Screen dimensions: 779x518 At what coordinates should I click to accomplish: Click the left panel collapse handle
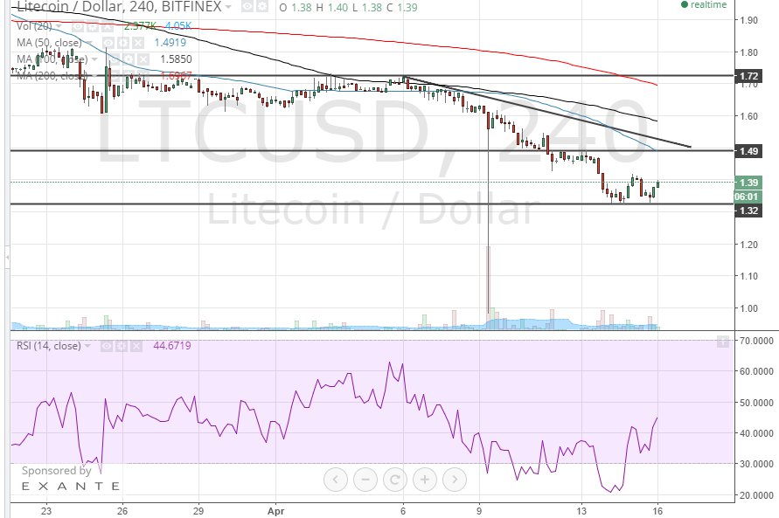(7, 257)
